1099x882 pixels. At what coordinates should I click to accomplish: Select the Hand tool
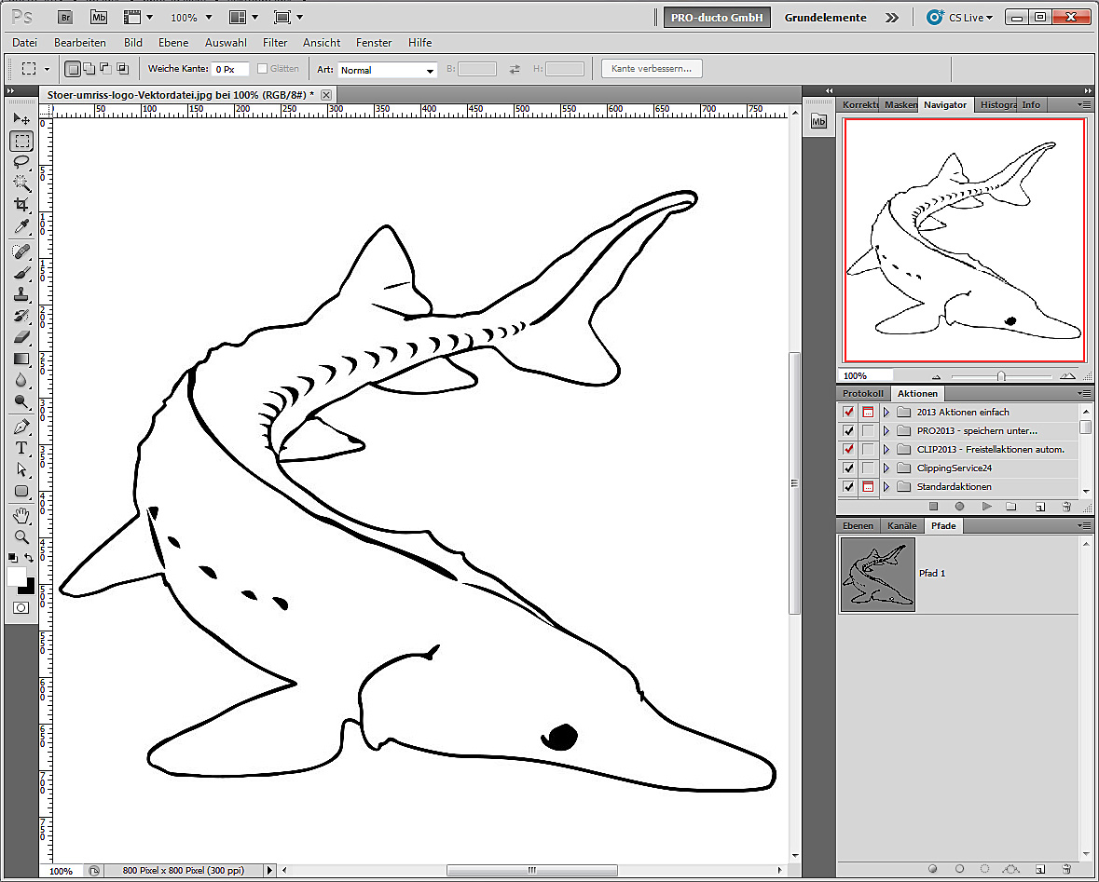coord(21,515)
